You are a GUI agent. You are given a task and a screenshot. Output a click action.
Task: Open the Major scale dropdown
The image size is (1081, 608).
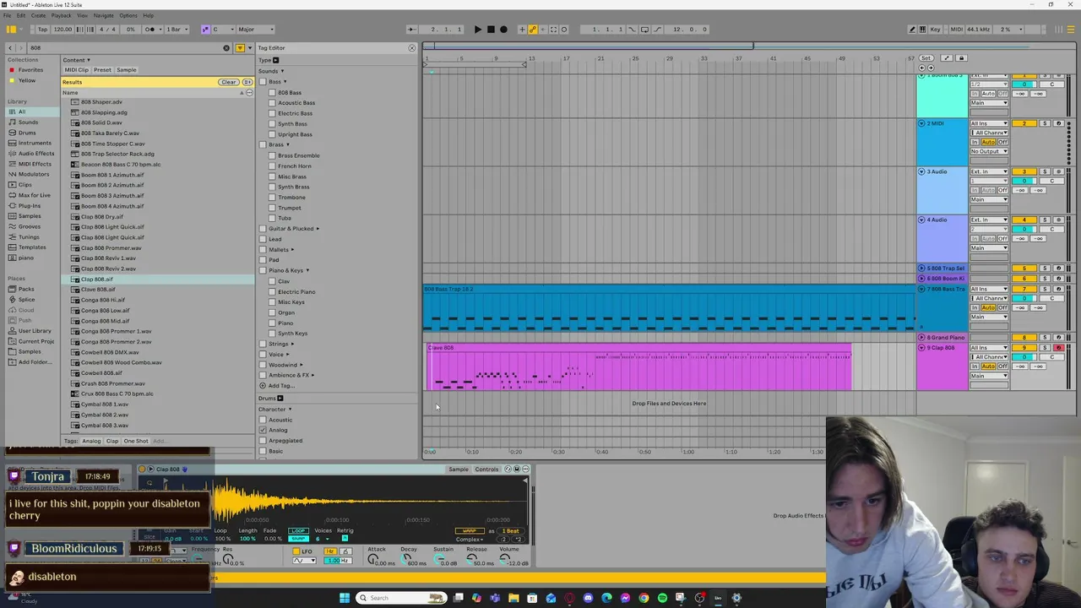256,30
